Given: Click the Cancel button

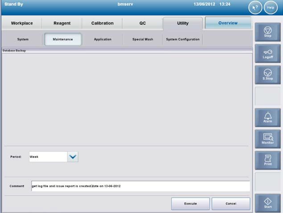Looking at the screenshot, I should pyautogui.click(x=231, y=204).
